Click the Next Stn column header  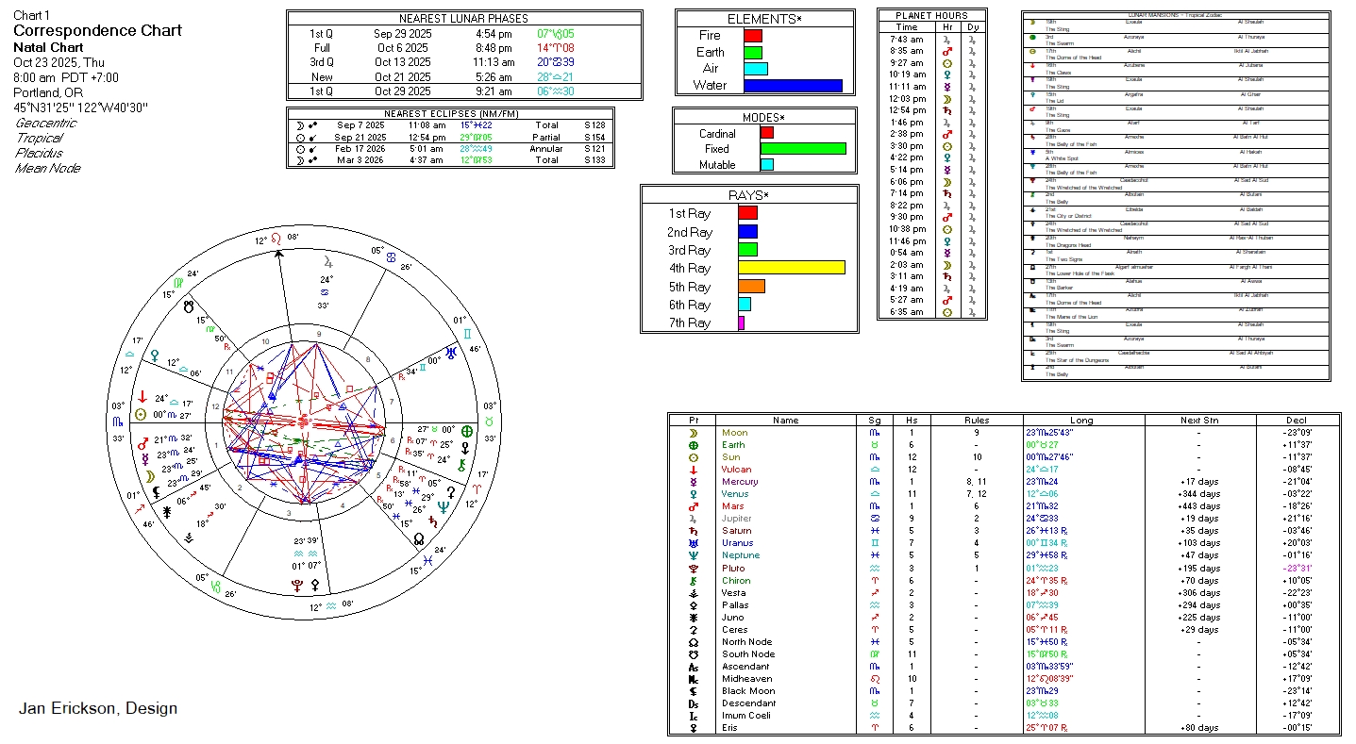1198,421
